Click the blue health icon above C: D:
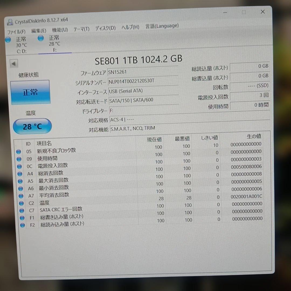291x291 pixels. pos(8,39)
